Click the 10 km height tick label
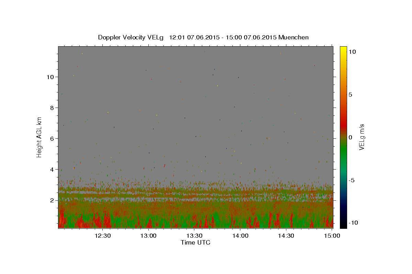 click(x=50, y=77)
